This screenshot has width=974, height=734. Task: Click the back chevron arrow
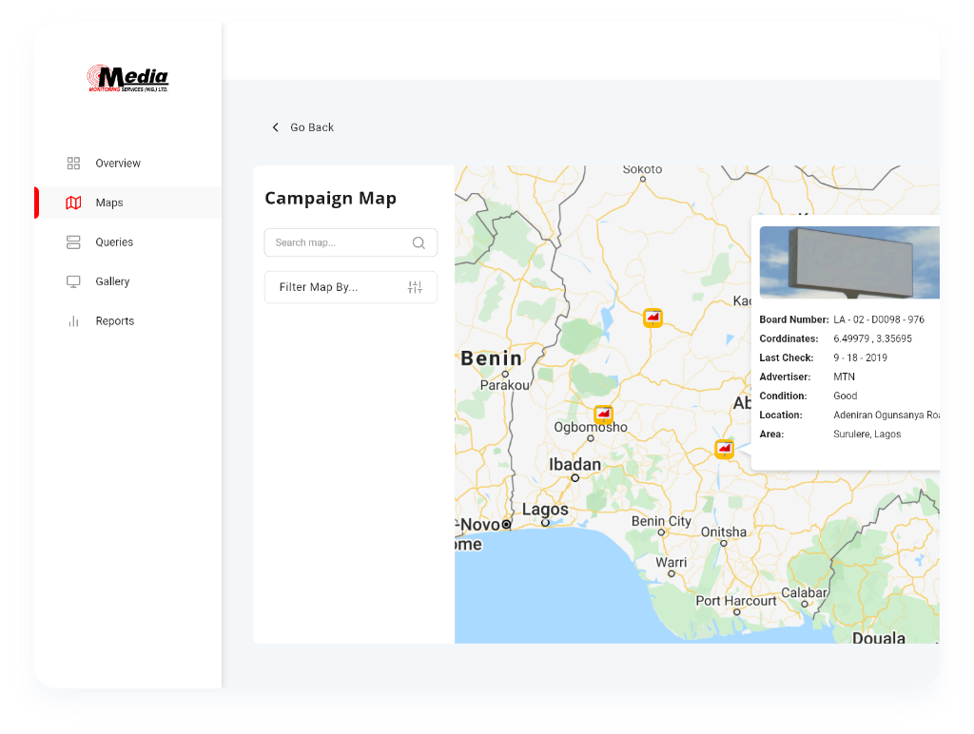[276, 127]
